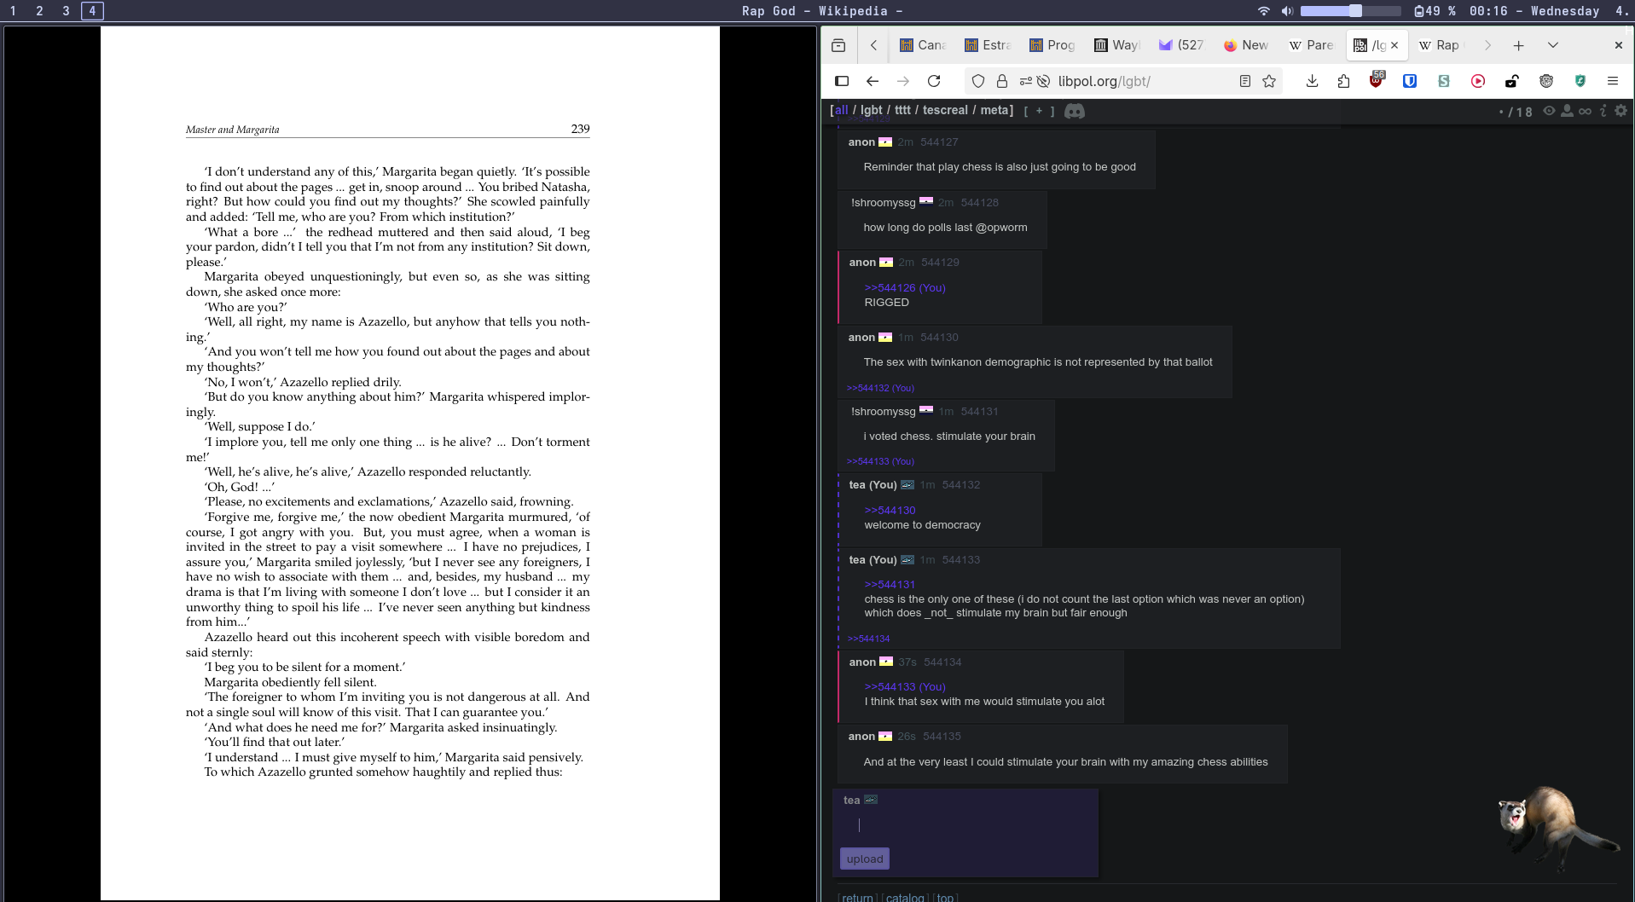Follow the >>544134 backlink
The image size is (1635, 902).
point(868,639)
